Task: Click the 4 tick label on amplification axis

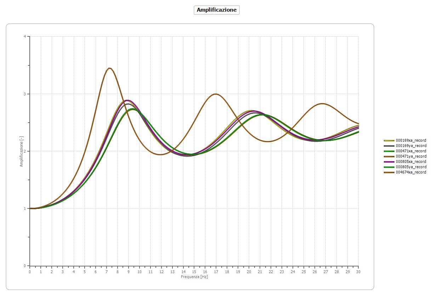Action: point(25,36)
